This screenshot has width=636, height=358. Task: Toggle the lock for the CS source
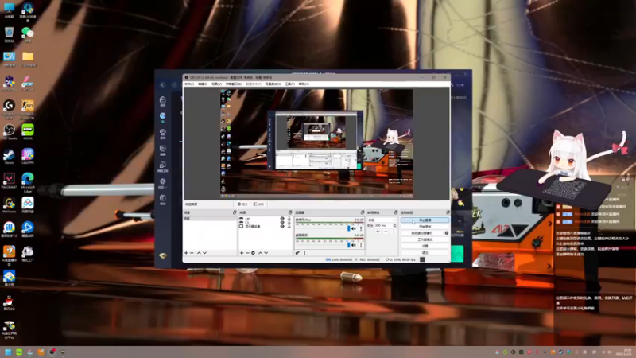tap(289, 223)
